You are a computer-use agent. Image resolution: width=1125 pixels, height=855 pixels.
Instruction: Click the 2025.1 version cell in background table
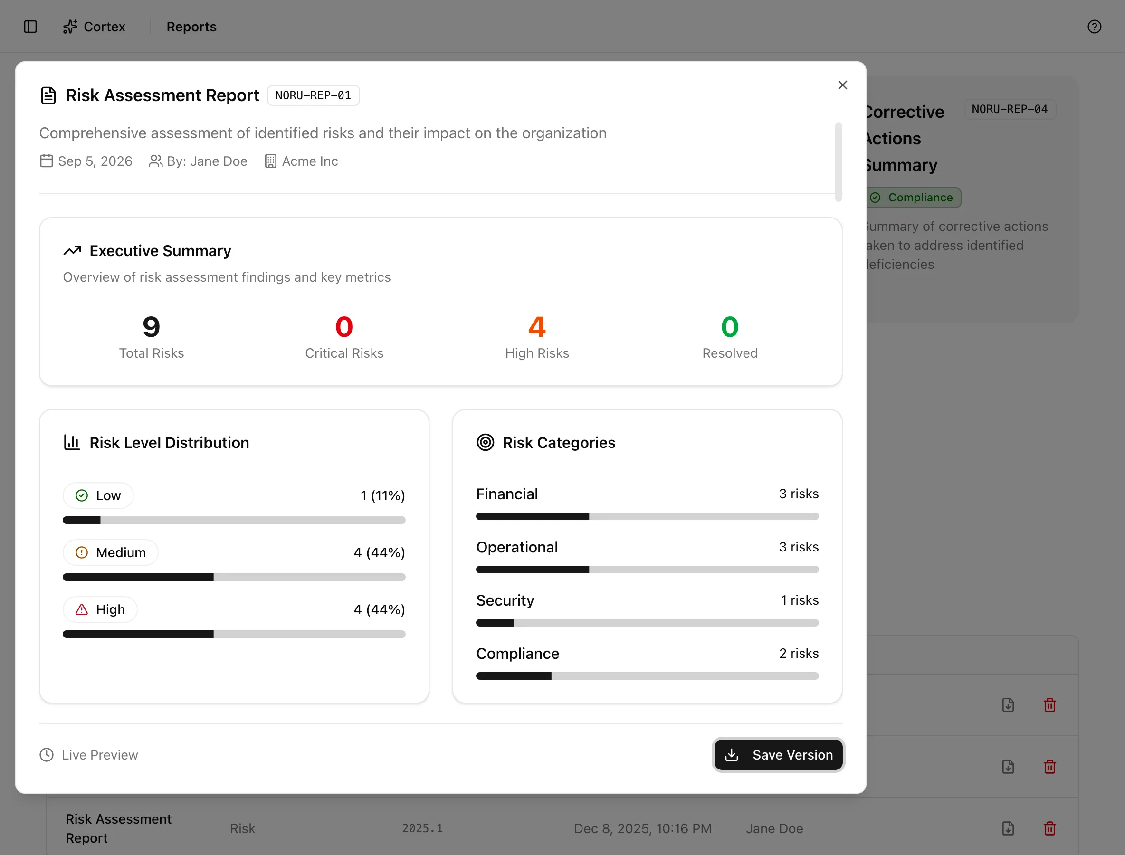[x=422, y=828]
